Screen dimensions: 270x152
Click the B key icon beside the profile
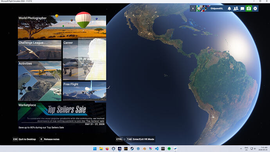click(193, 9)
